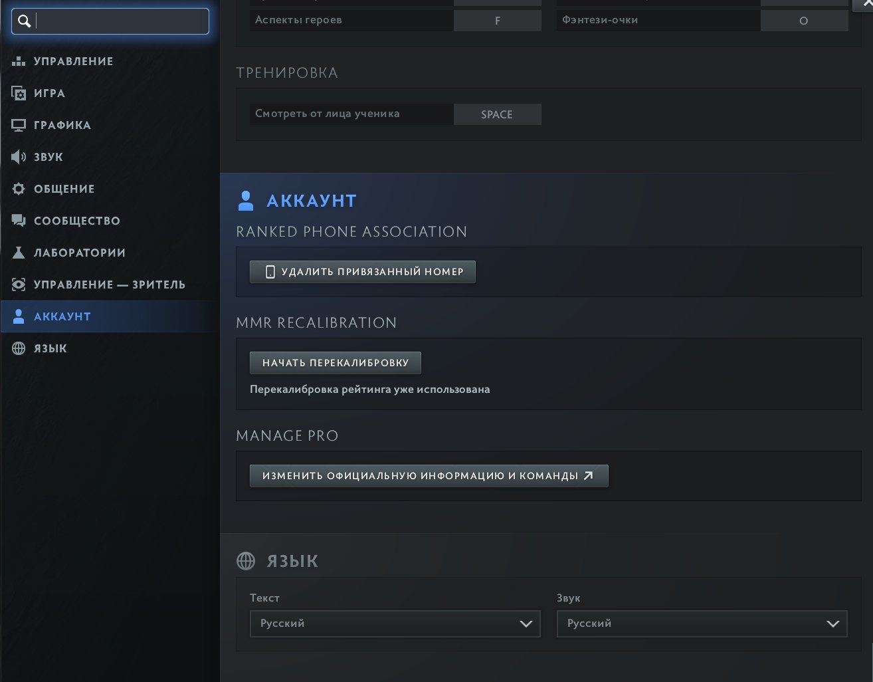873x682 pixels.
Task: Change the O hotkey for Фэнтези-очки
Action: [804, 21]
